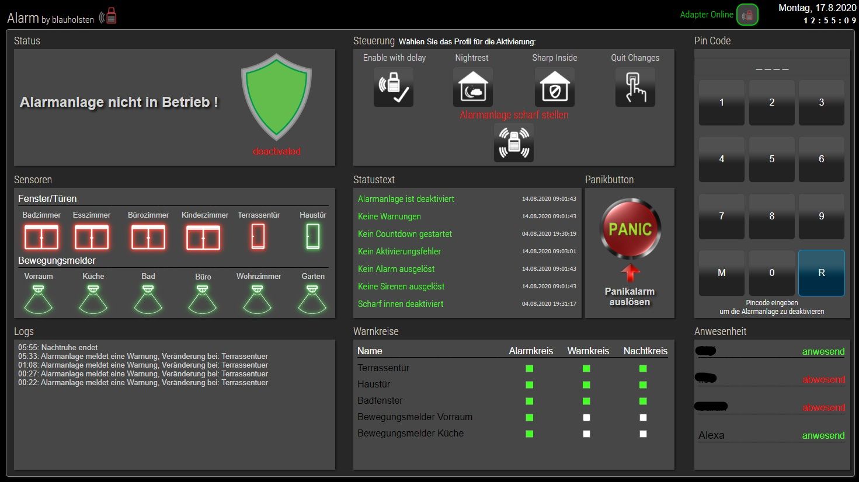Activate Enable with delay profile icon

pos(394,87)
